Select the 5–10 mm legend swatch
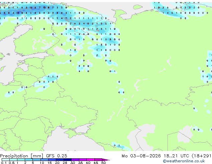The image size is (212, 164). pyautogui.click(x=36, y=160)
